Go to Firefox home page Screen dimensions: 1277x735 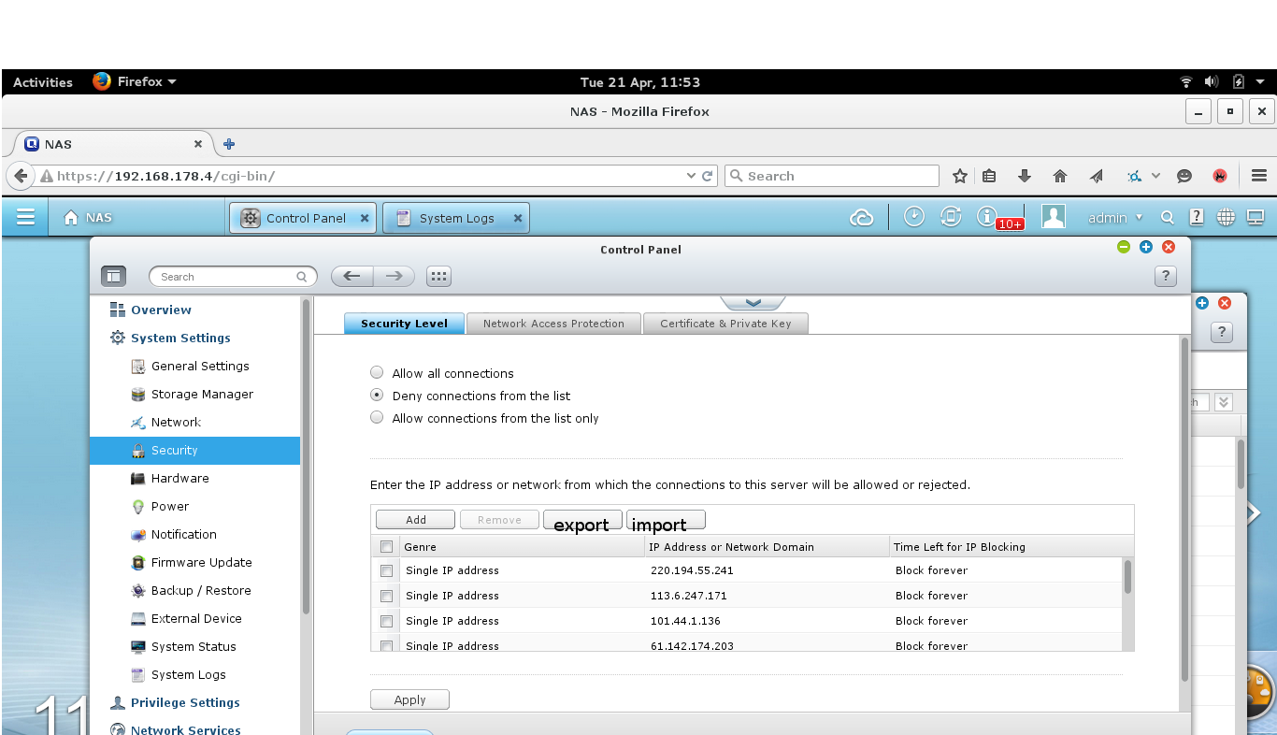pyautogui.click(x=1060, y=176)
